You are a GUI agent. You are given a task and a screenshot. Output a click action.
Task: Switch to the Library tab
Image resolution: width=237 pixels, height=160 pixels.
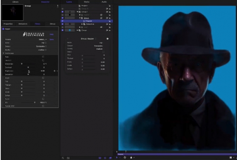[x=15, y=2]
